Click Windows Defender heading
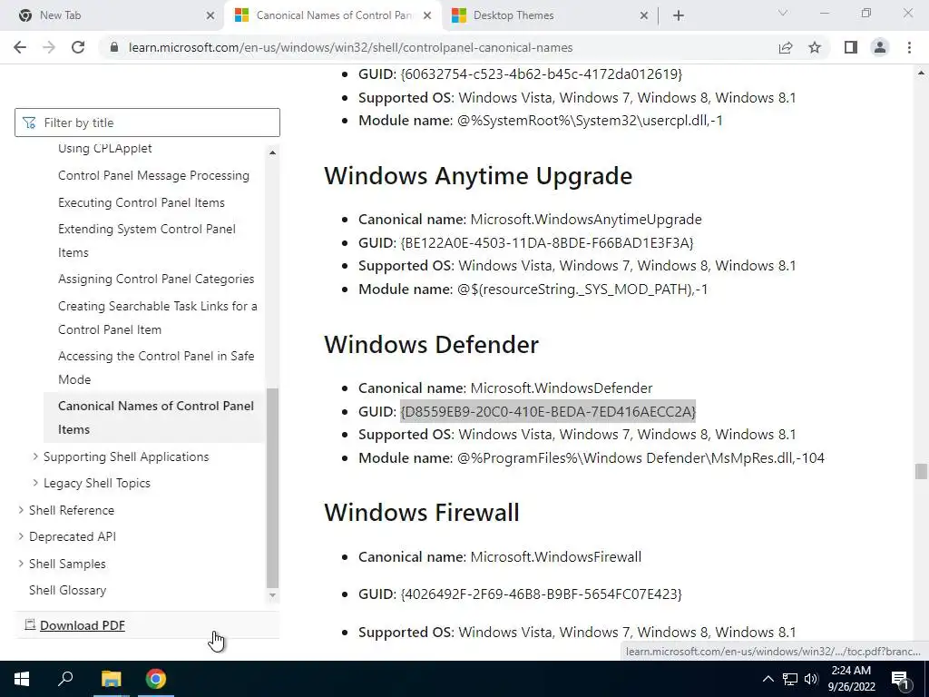Screen dimensions: 929x697 pos(431,344)
